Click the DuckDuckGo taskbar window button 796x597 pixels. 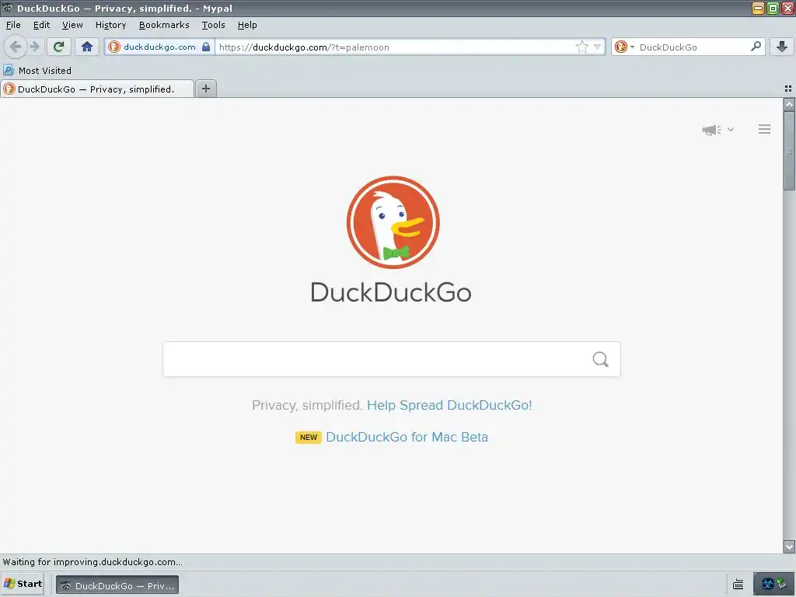(x=117, y=585)
